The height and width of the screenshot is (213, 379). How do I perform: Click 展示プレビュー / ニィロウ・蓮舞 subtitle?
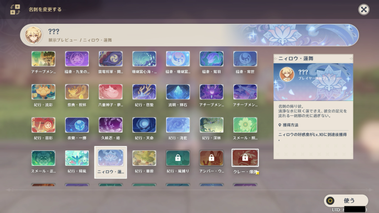[x=80, y=40]
